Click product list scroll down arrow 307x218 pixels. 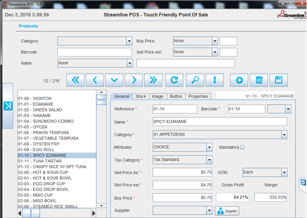point(101,206)
